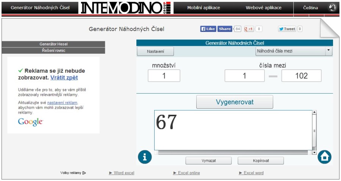Select Generátor Hesel in the sidebar

coord(53,44)
